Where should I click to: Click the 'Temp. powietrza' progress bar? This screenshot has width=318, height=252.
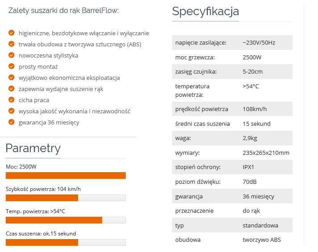(66, 220)
